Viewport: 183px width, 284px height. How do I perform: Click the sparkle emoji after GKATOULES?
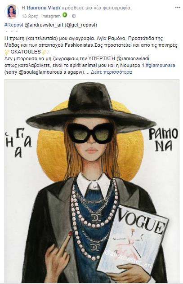tap(44, 52)
